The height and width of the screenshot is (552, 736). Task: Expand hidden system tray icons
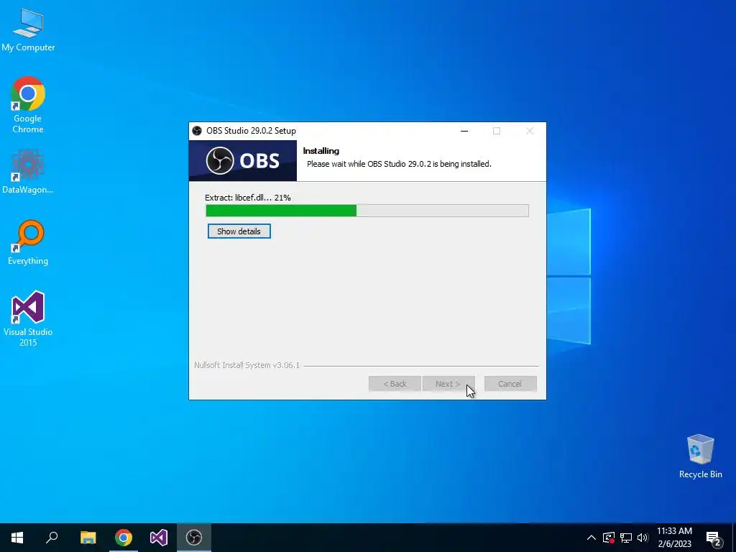(x=592, y=538)
